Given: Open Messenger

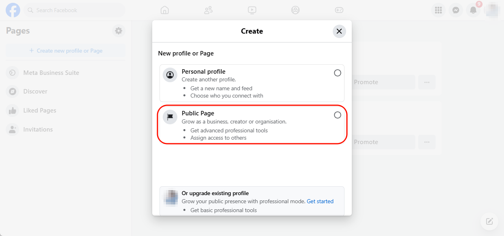Looking at the screenshot, I should coord(456,10).
